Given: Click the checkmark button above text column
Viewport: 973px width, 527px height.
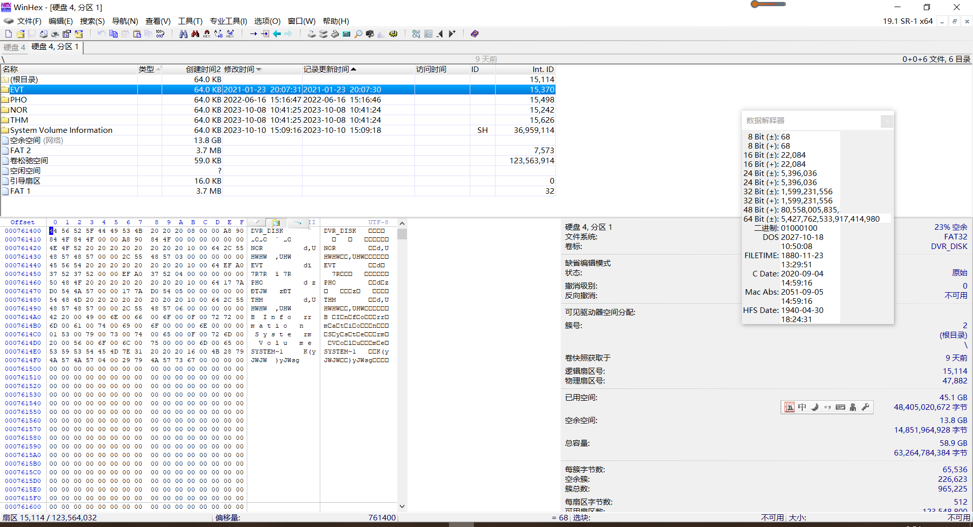Looking at the screenshot, I should click(257, 223).
